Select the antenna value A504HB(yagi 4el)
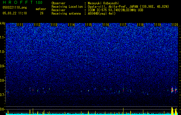Image resolution: width=181 pixels, height=115 pixels. tap(102, 14)
